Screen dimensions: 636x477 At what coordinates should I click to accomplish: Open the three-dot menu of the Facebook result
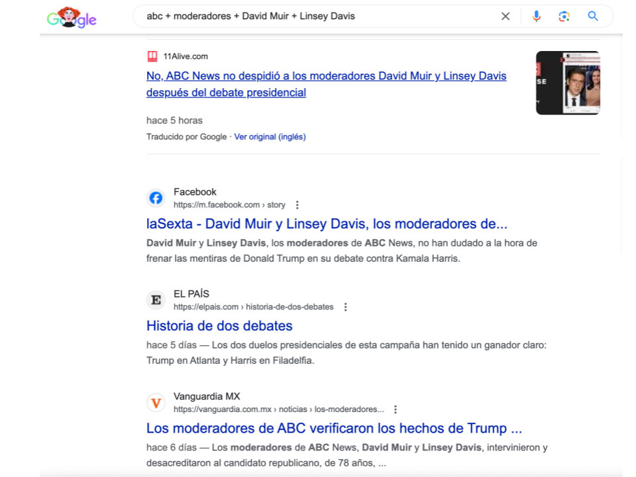point(297,205)
